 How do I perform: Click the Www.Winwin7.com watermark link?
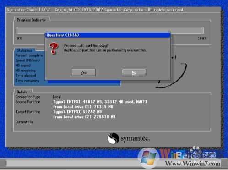(193, 164)
